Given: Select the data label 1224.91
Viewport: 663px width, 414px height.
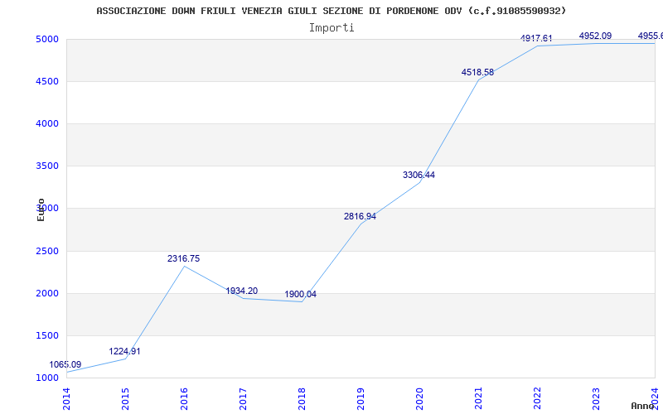Looking at the screenshot, I should [124, 351].
